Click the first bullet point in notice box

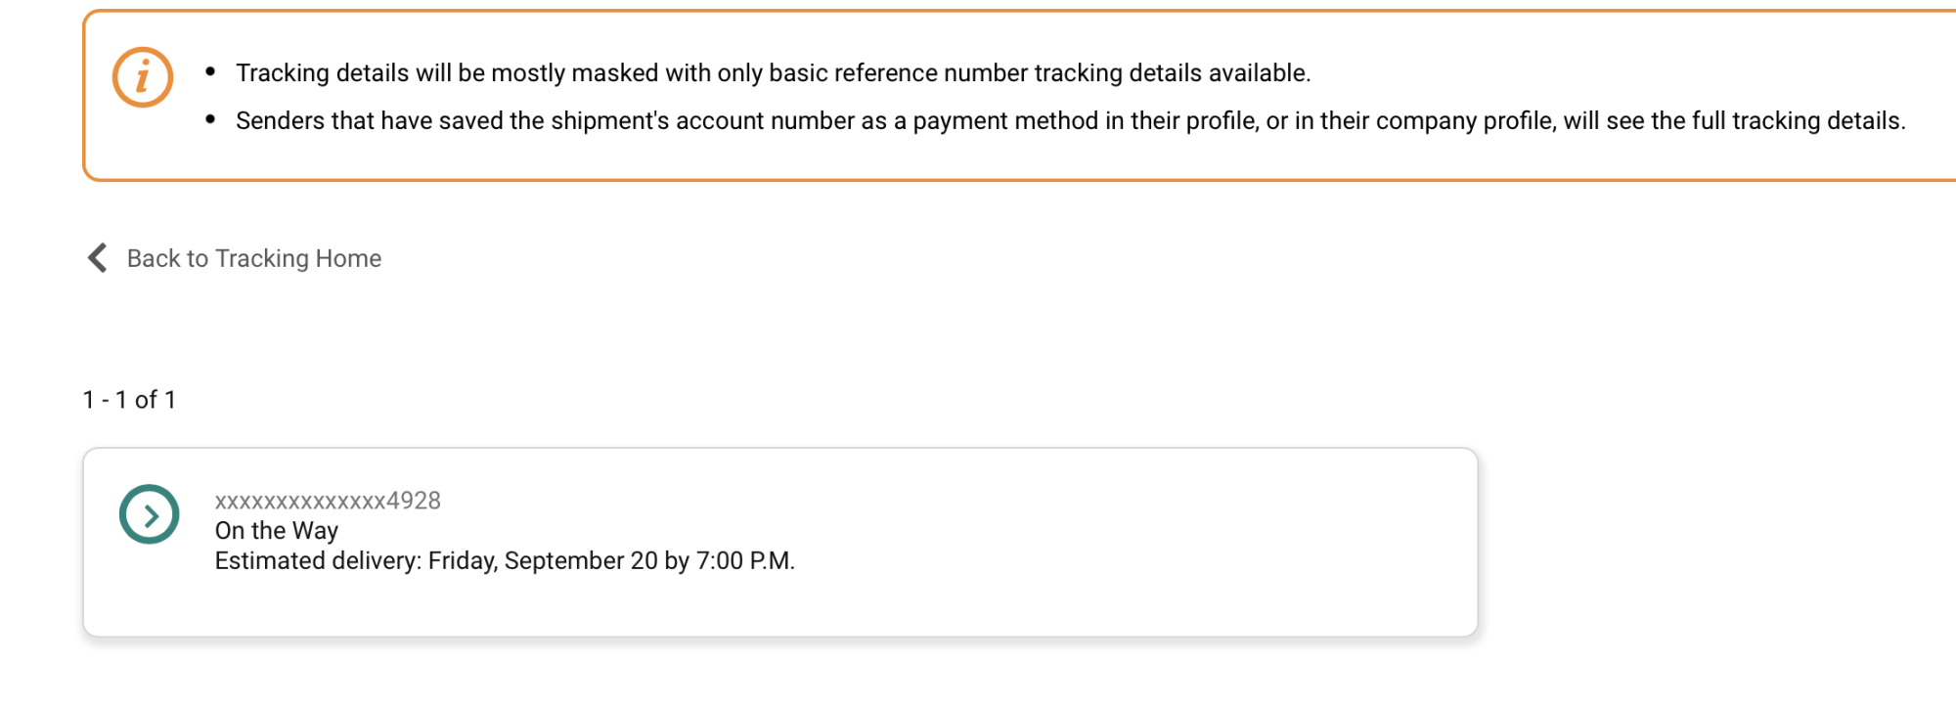[x=210, y=71]
